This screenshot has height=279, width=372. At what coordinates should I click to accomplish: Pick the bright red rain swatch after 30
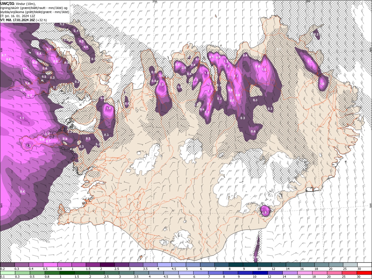pyautogui.click(x=364, y=273)
